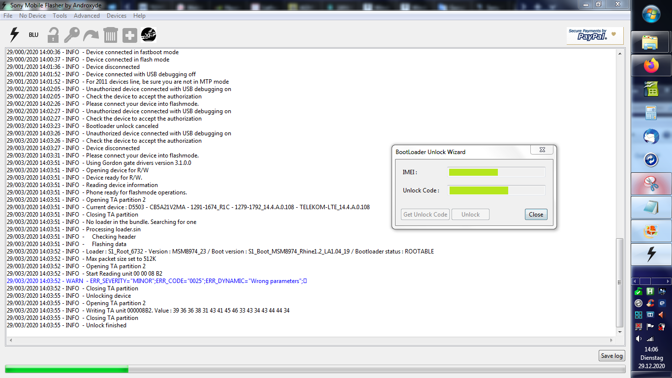This screenshot has width=672, height=378.
Task: Switch to the Notepad taskbar icon
Action: point(651,207)
